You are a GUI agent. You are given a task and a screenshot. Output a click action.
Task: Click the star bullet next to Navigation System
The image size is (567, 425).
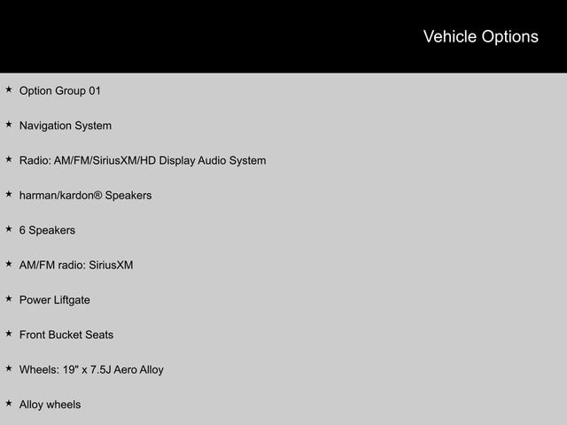tap(9, 124)
